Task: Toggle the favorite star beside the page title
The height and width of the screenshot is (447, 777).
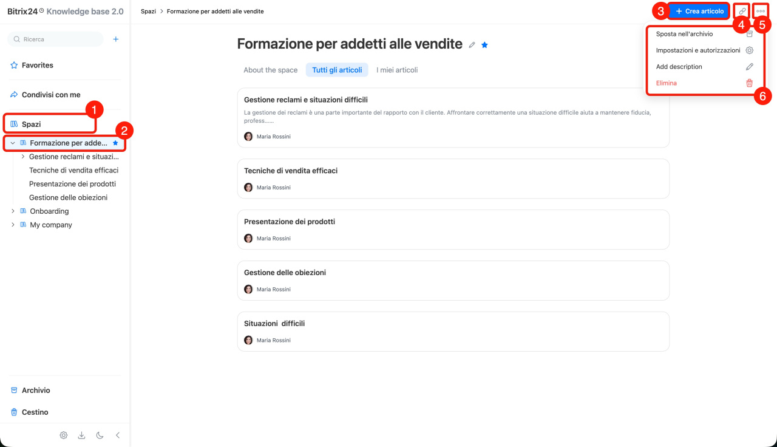Action: (x=484, y=45)
